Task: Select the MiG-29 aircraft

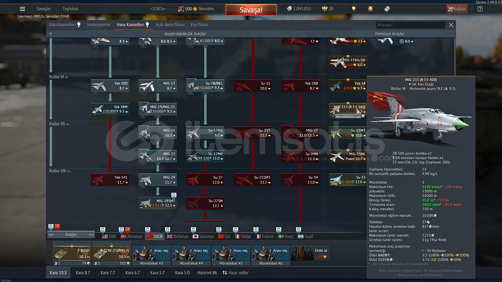Action: [158, 180]
